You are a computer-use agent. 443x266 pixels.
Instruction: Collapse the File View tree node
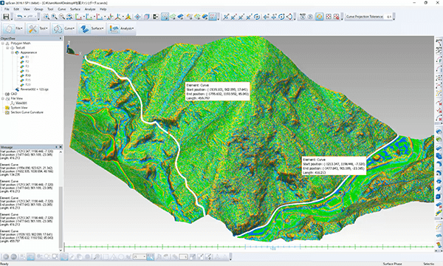pyautogui.click(x=2, y=98)
